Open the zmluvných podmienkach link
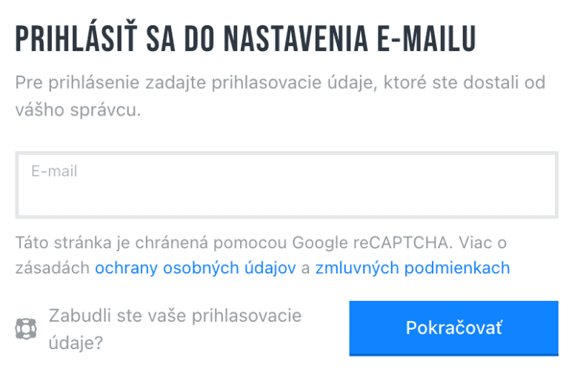 point(413,268)
